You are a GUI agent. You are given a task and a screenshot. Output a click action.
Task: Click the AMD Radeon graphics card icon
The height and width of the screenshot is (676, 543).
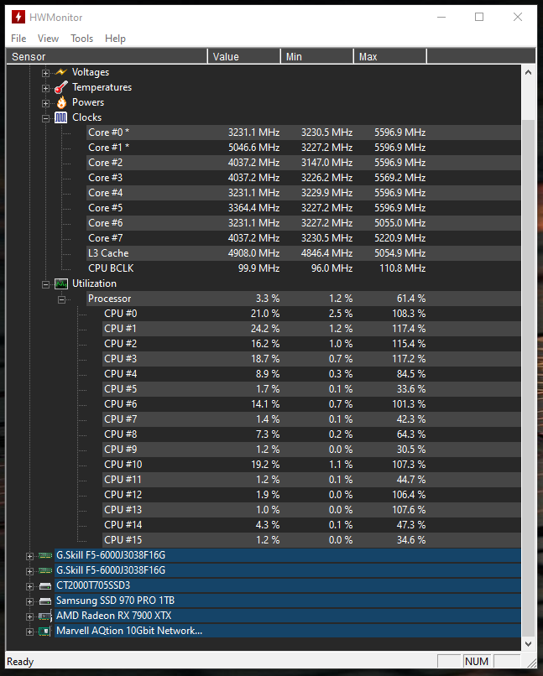45,616
